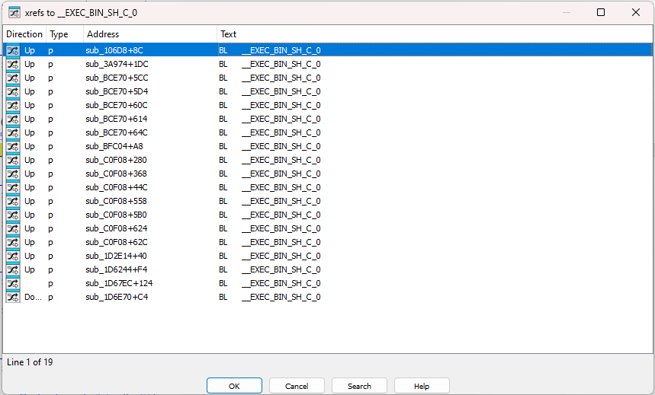
Task: Click xref icon of sub_C0F08+368 row
Action: pyautogui.click(x=13, y=174)
